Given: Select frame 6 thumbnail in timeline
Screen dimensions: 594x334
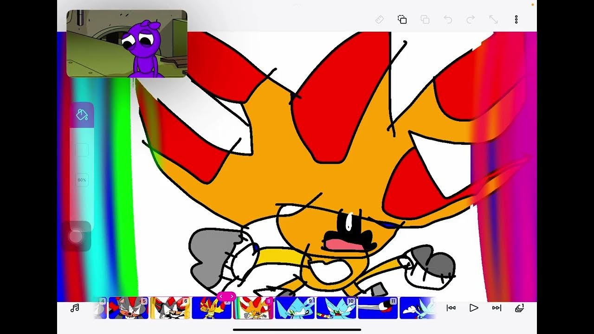Looking at the screenshot, I should pos(170,308).
